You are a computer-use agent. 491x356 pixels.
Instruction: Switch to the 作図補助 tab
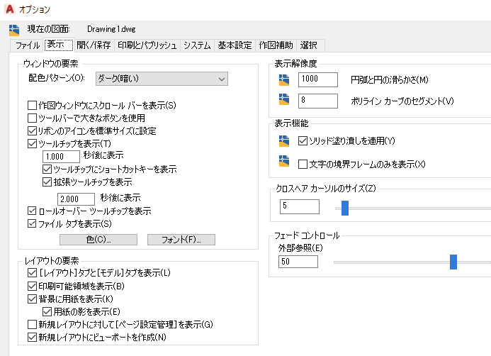coord(276,45)
